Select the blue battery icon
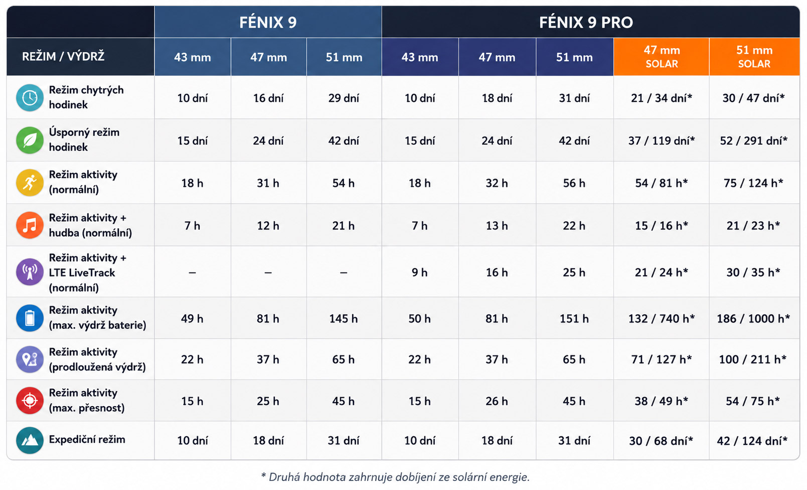Image resolution: width=807 pixels, height=490 pixels. tap(30, 318)
